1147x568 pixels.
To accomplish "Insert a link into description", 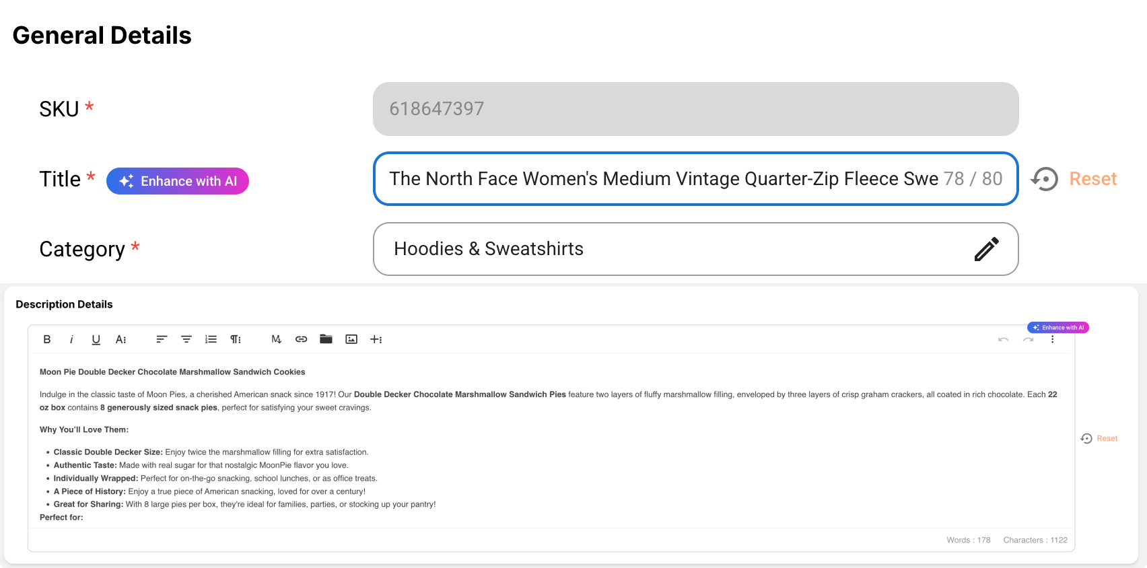I will [x=302, y=339].
